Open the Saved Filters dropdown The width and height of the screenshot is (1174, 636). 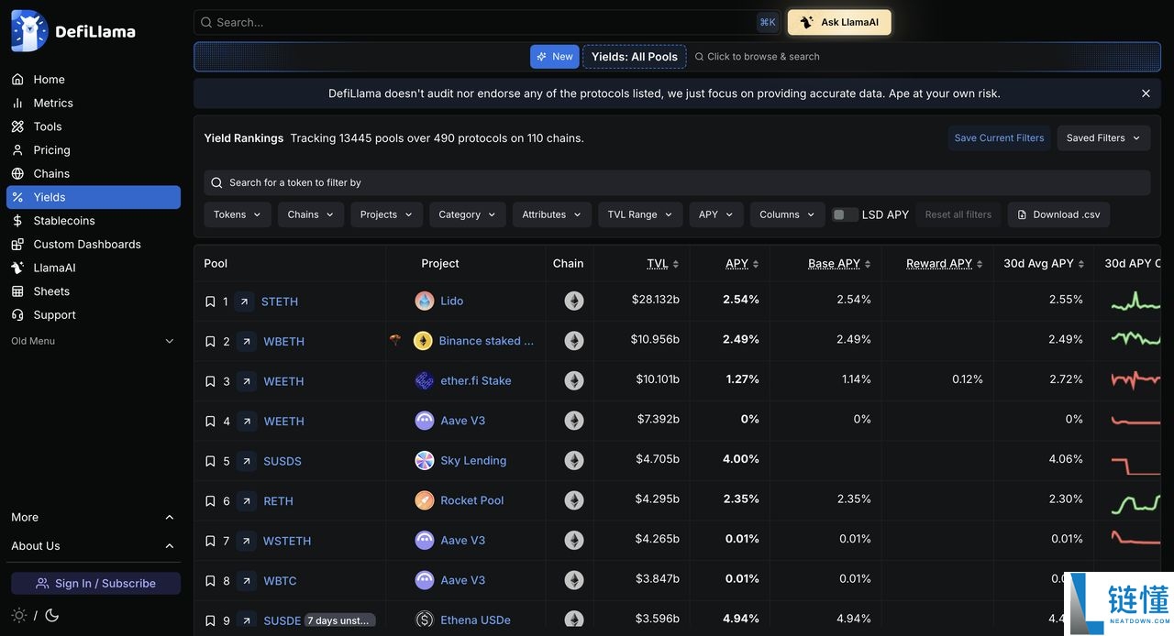1103,138
